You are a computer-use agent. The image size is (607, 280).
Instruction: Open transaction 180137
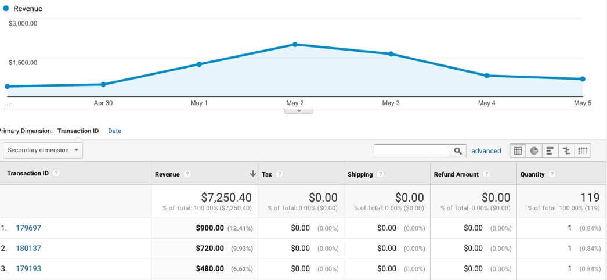28,249
